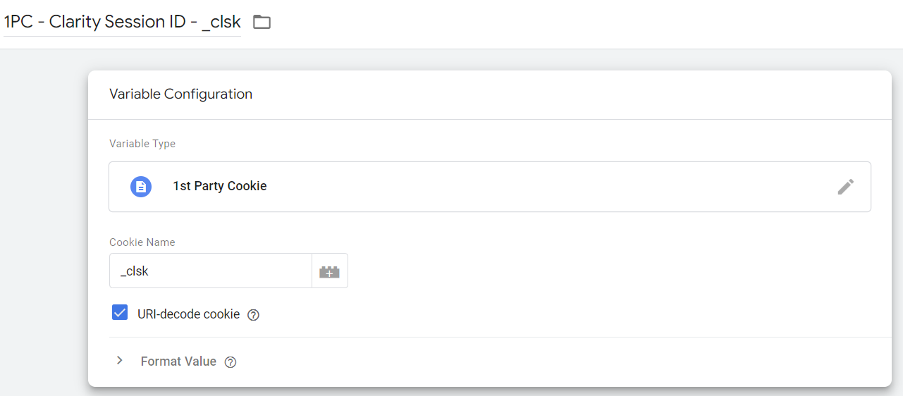Click the pencil edit icon for Variable Type

click(845, 187)
